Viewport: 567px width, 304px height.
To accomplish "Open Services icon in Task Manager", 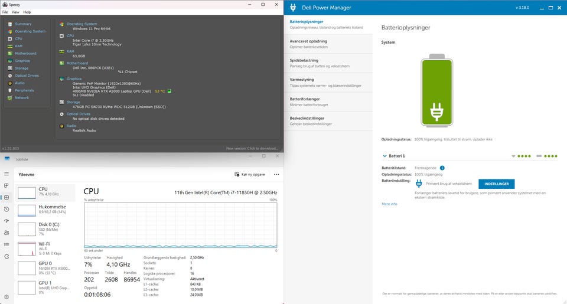I will point(6,256).
